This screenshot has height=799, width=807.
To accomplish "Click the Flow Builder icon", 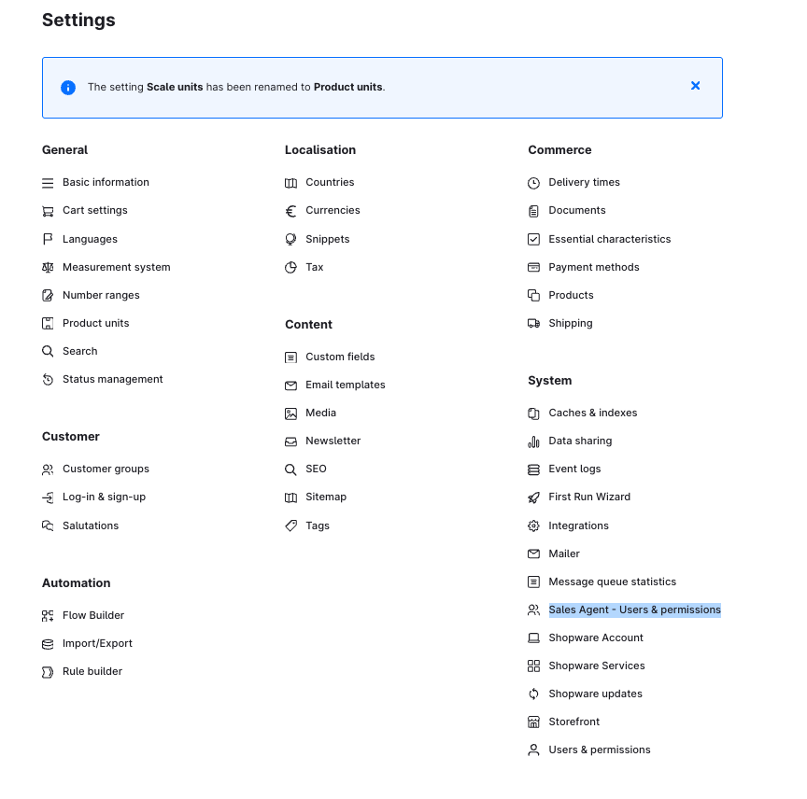I will [48, 616].
